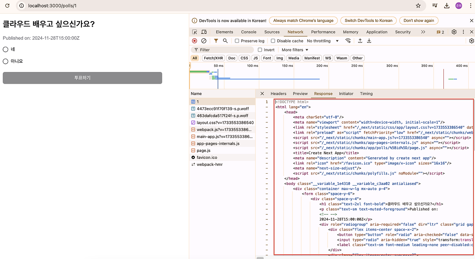Import HAR file upload icon
Viewport: 475px width, 259px height.
[360, 41]
